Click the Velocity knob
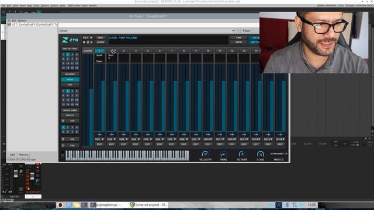 (x=205, y=154)
